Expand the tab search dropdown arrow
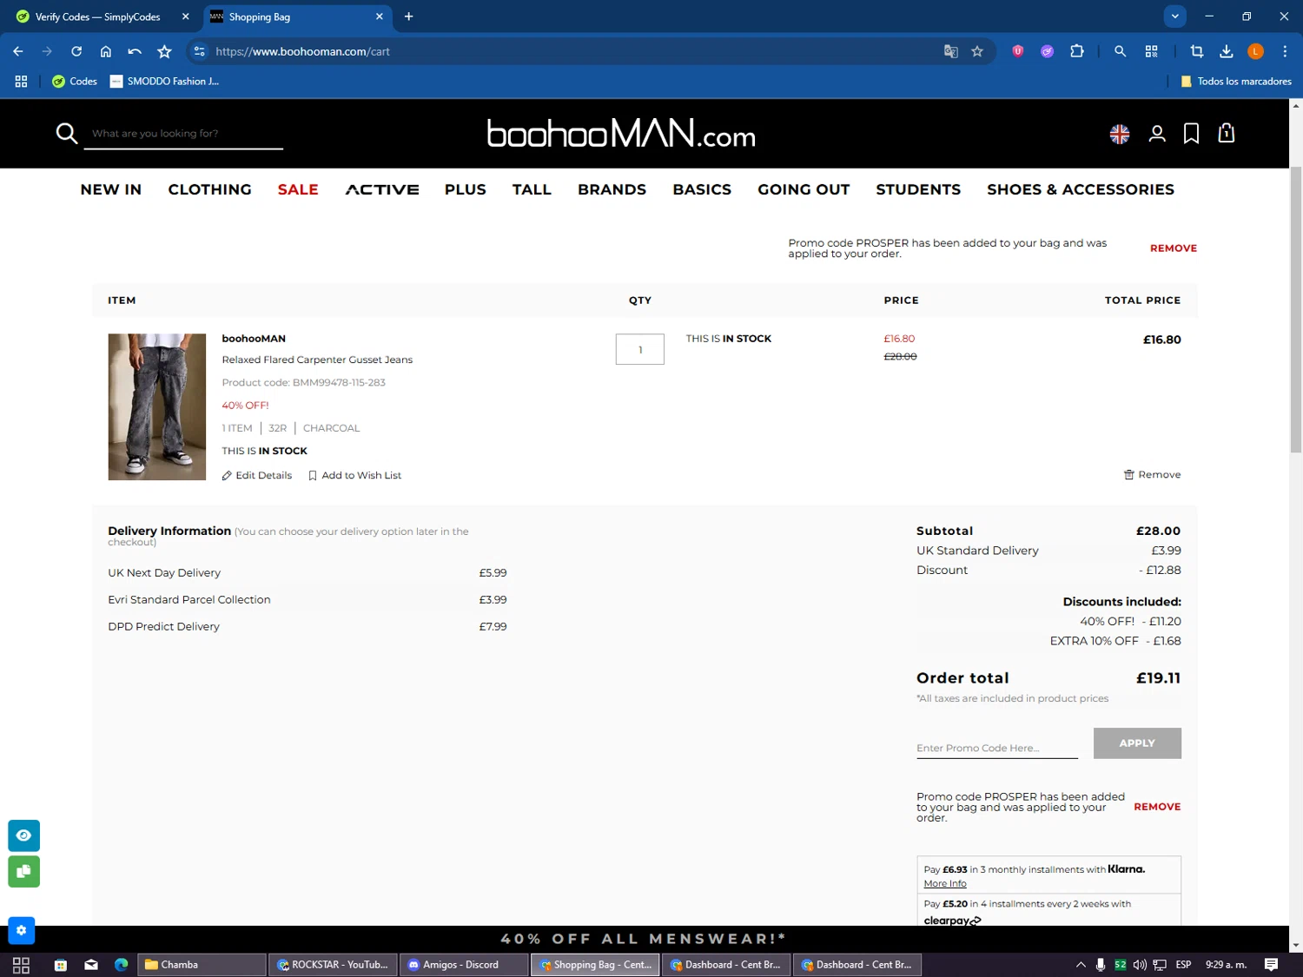The image size is (1303, 977). point(1174,17)
